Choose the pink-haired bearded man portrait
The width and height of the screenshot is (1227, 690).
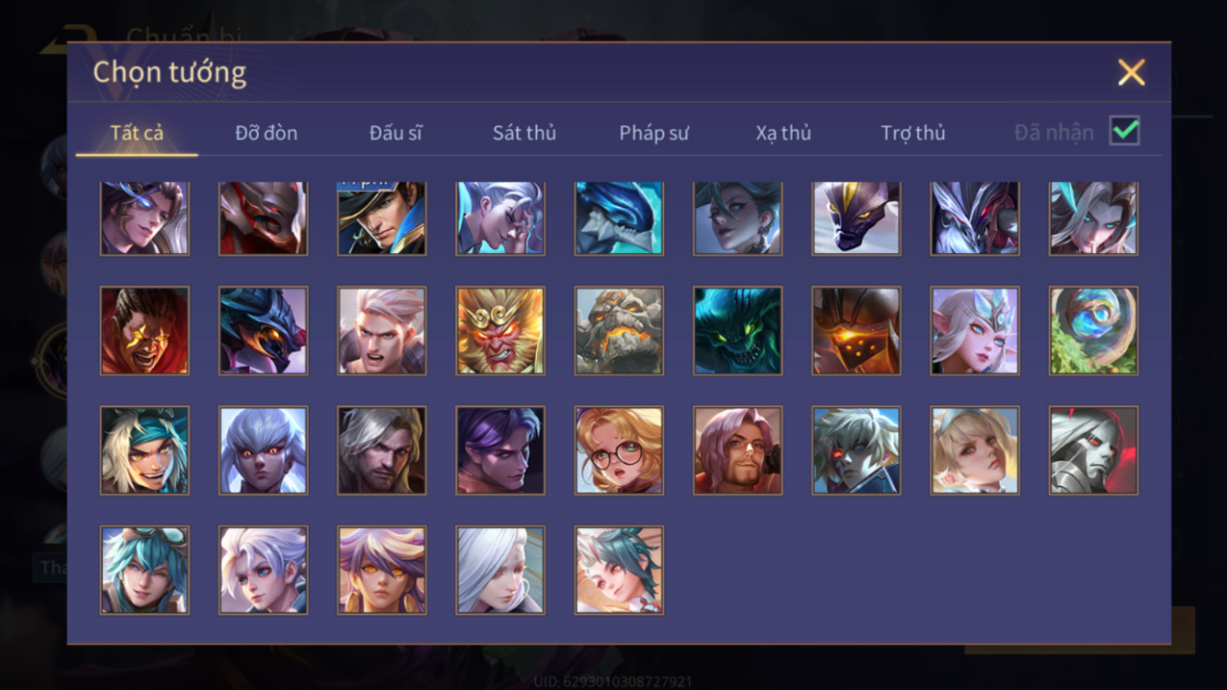click(x=737, y=450)
